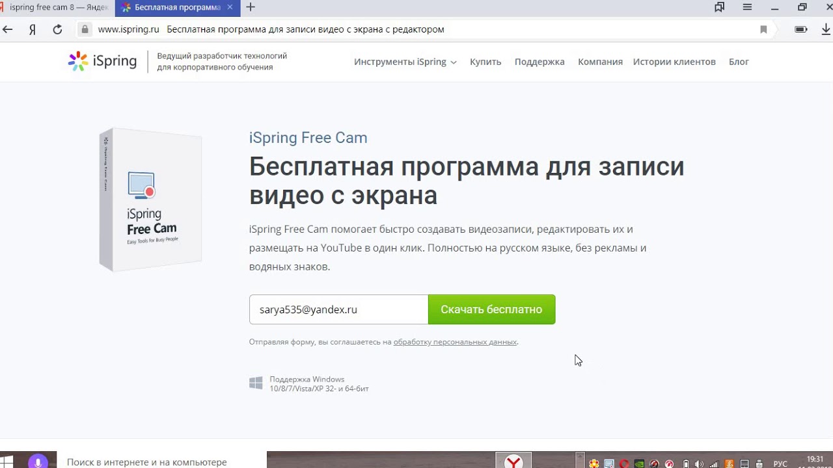Click the Opera red circle tray icon
The image size is (833, 468).
pyautogui.click(x=624, y=463)
